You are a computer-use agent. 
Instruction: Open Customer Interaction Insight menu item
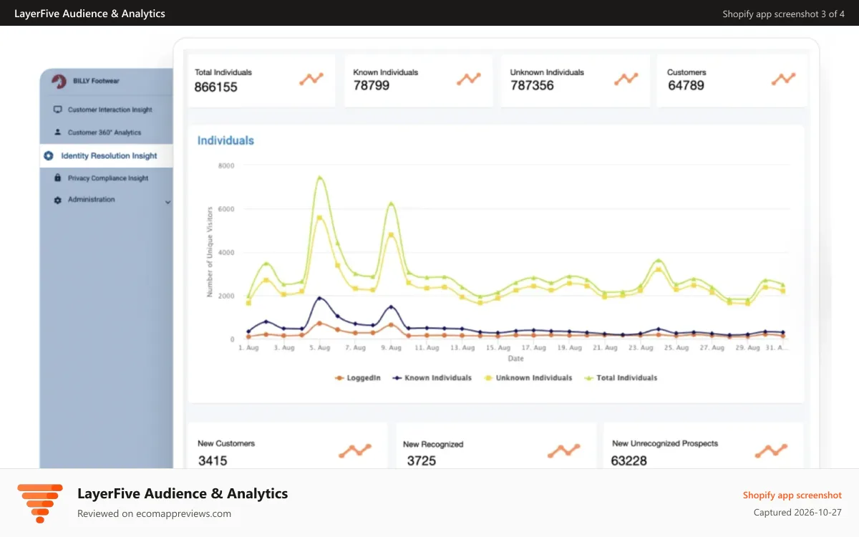tap(106, 110)
